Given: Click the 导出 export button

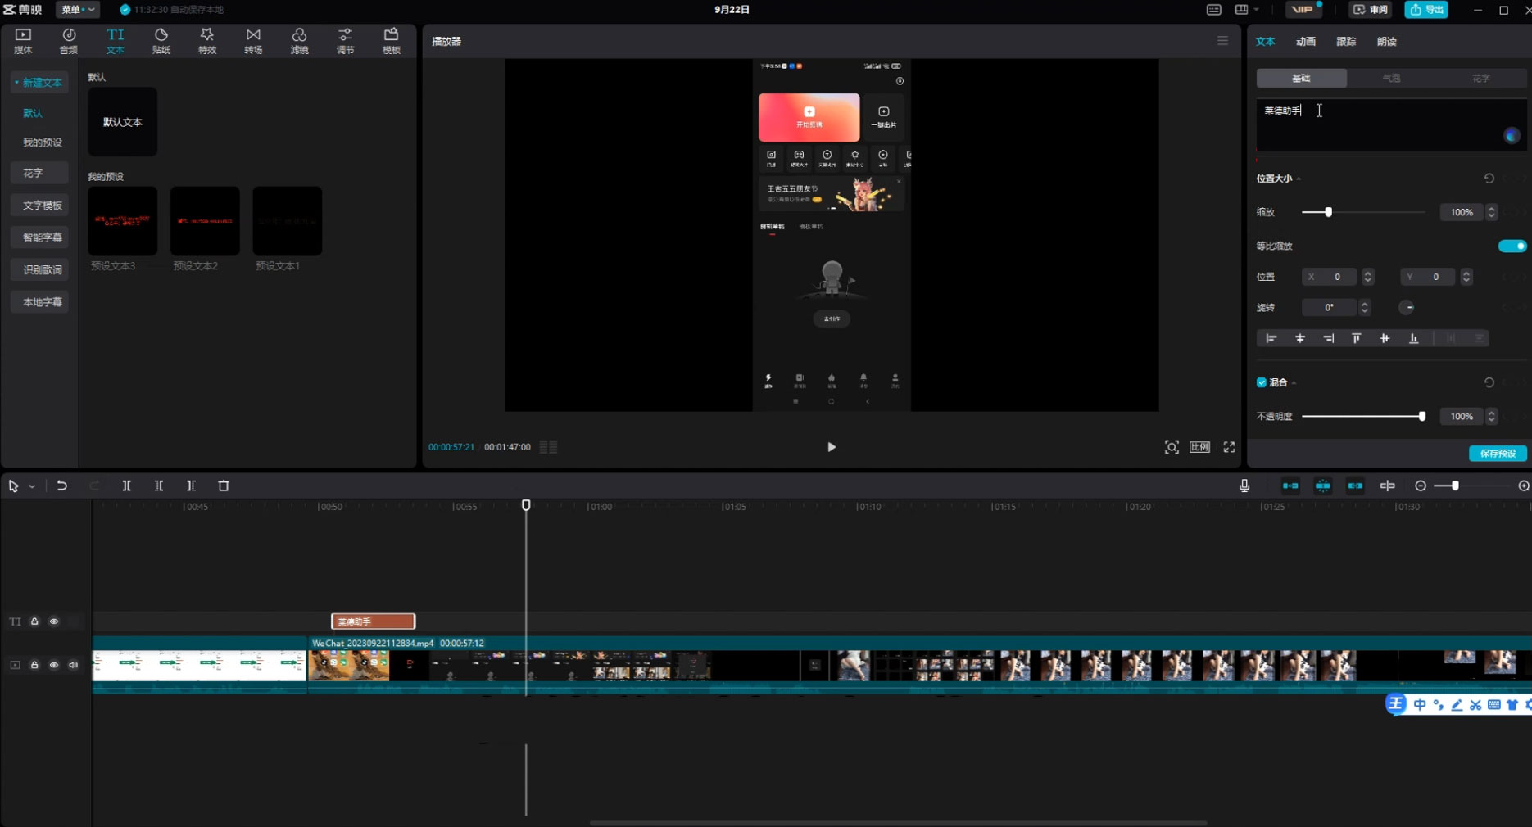Looking at the screenshot, I should pyautogui.click(x=1426, y=10).
